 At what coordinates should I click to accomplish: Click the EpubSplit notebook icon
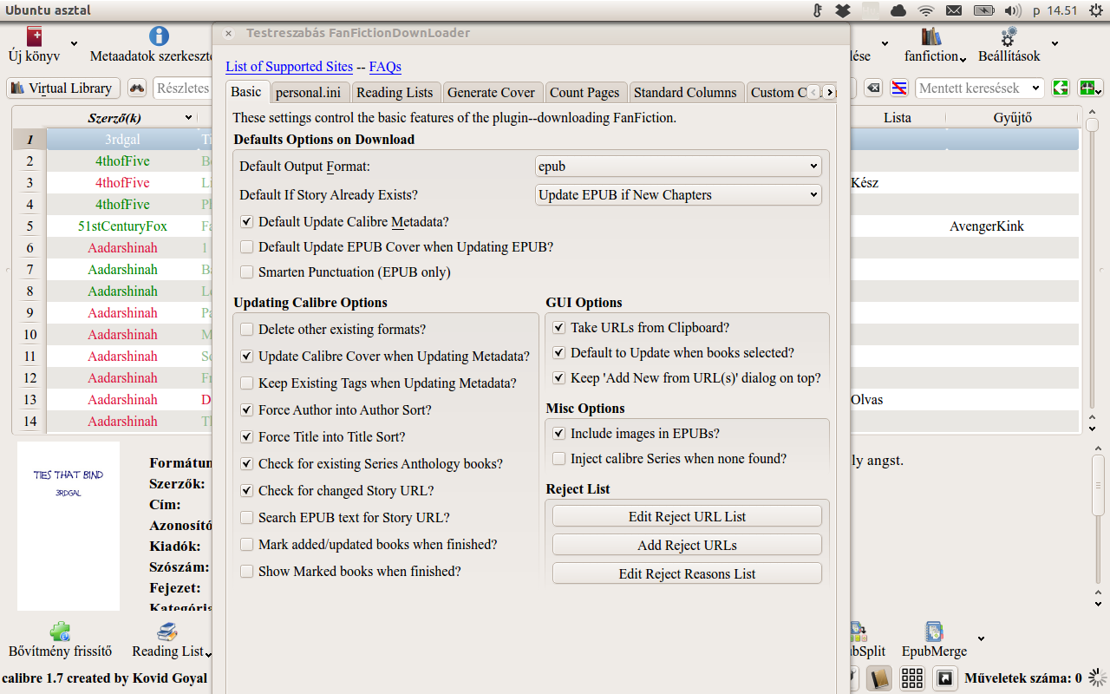pos(859,632)
